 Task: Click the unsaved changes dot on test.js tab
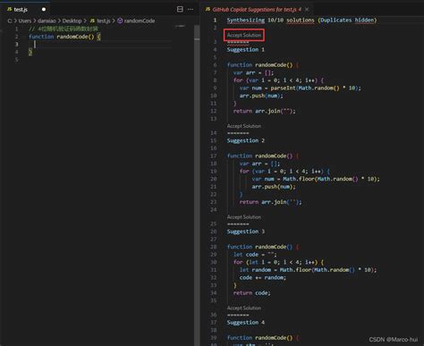click(44, 9)
